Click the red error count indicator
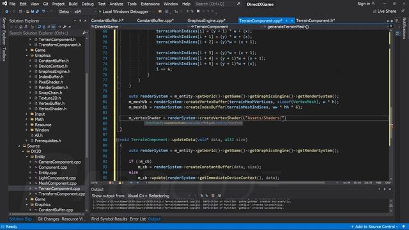This screenshot has height=230, width=409. 111,183
